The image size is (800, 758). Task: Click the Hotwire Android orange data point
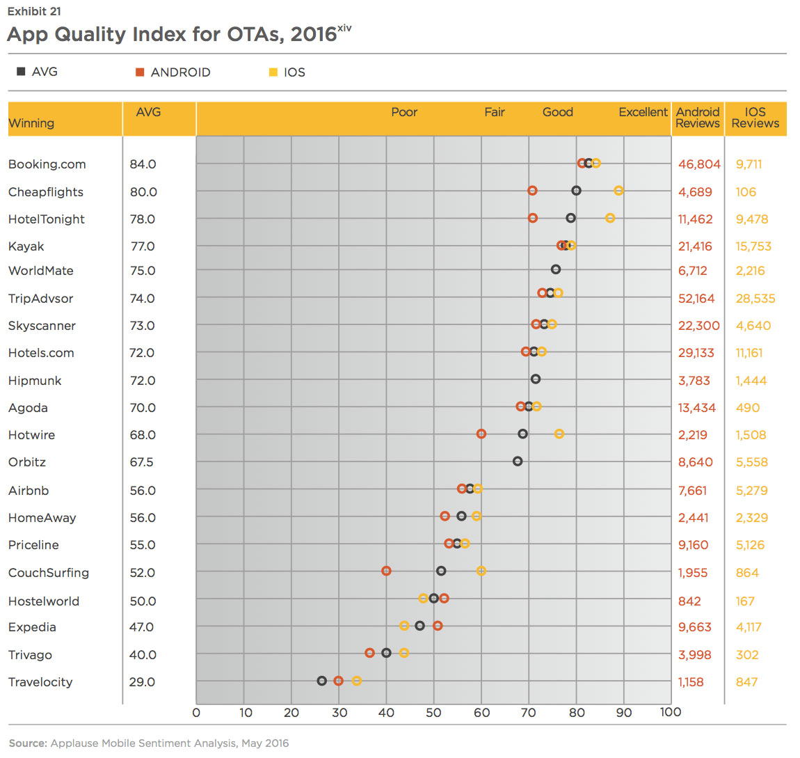pyautogui.click(x=481, y=434)
